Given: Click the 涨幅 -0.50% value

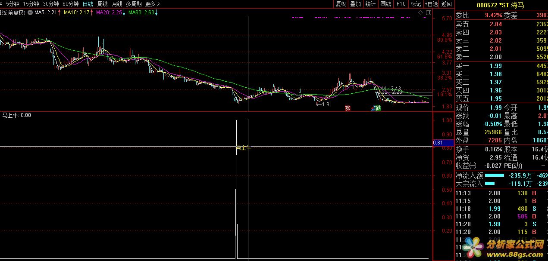Looking at the screenshot, I should click(x=492, y=124).
